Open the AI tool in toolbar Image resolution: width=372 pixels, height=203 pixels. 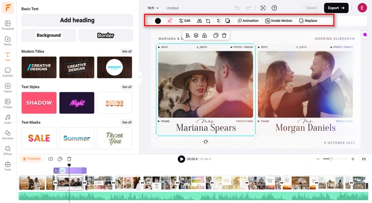[x=169, y=20]
